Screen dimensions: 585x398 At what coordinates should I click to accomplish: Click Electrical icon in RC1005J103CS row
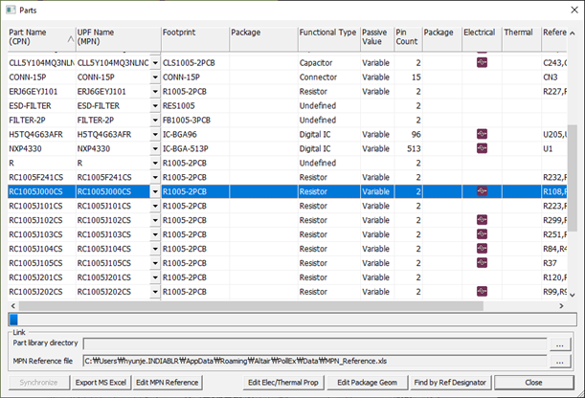pyautogui.click(x=482, y=234)
